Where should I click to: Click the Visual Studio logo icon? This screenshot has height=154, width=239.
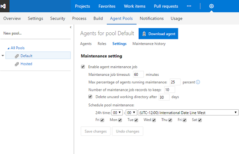3,6
